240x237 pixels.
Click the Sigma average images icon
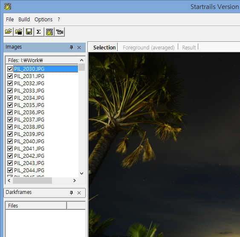(39, 32)
